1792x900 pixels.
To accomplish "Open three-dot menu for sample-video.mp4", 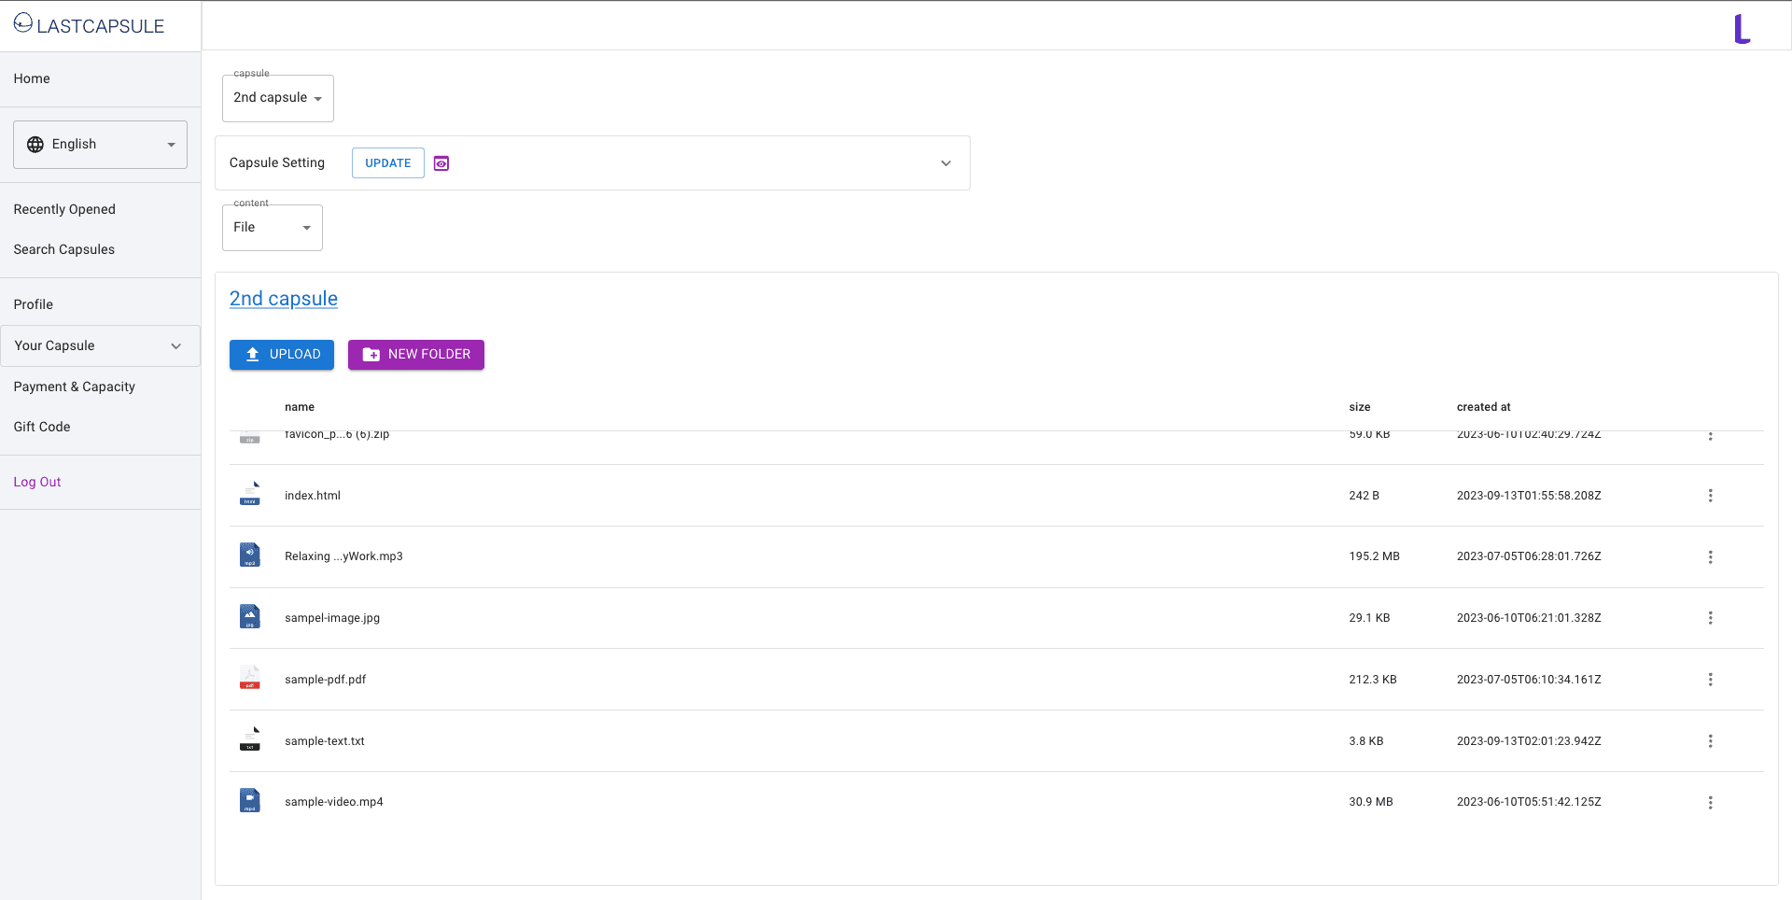I will click(1710, 803).
